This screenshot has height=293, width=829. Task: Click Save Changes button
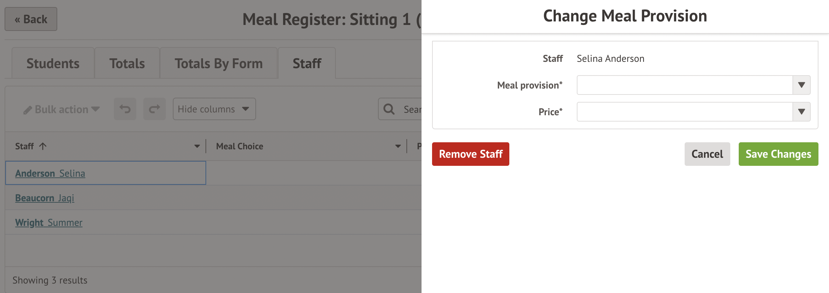click(x=778, y=154)
